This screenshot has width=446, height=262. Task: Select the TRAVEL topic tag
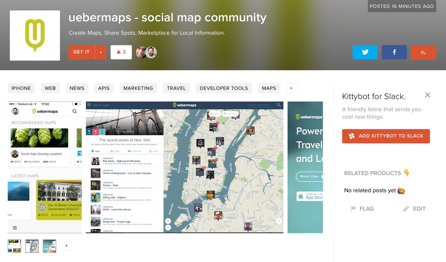177,88
